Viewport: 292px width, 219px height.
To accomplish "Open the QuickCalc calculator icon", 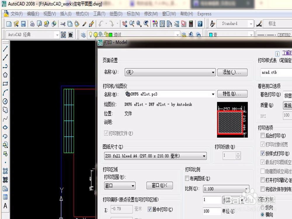I will [x=191, y=24].
